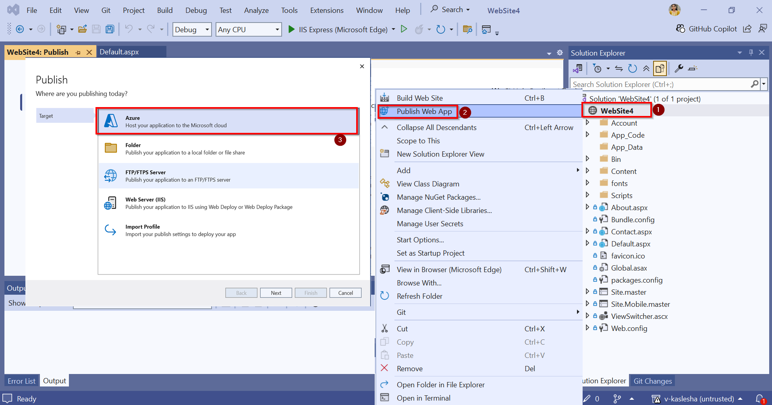Select Bundle.config in Solution Explorer

pos(633,219)
